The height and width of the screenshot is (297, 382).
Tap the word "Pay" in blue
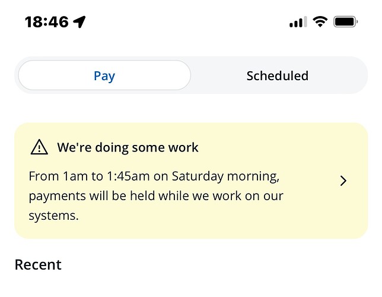(104, 76)
